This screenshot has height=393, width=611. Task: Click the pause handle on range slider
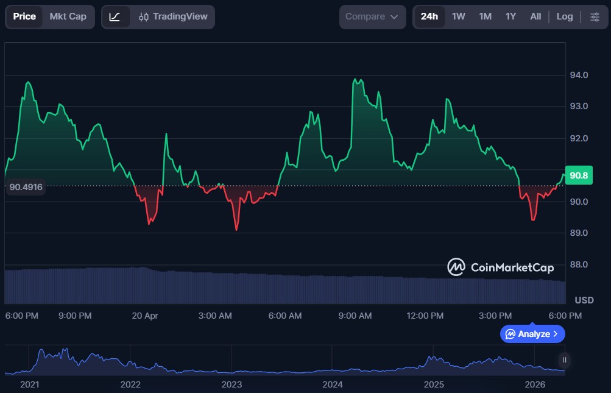click(565, 359)
